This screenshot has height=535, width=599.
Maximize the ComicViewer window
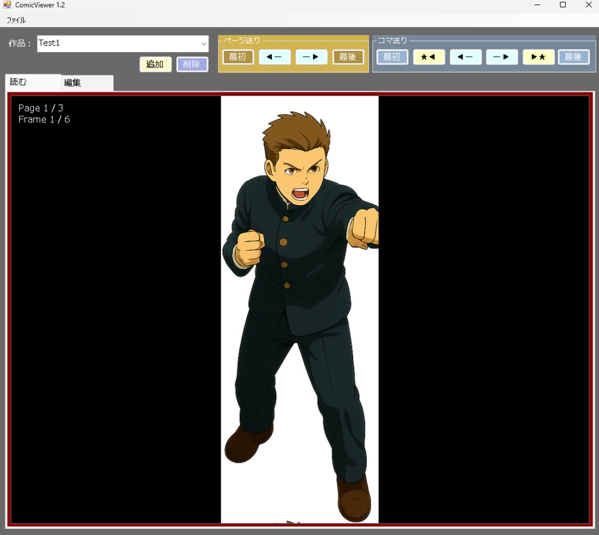click(x=563, y=5)
